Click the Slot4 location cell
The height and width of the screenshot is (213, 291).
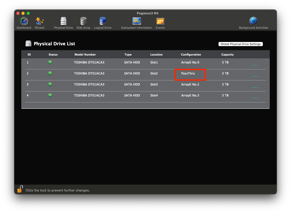(154, 95)
